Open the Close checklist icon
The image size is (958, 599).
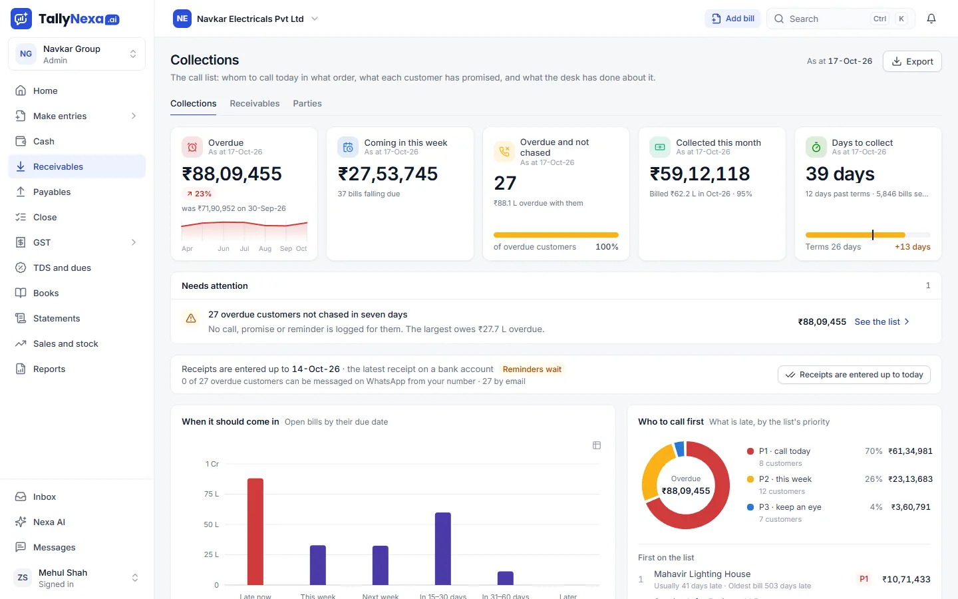[x=21, y=217]
